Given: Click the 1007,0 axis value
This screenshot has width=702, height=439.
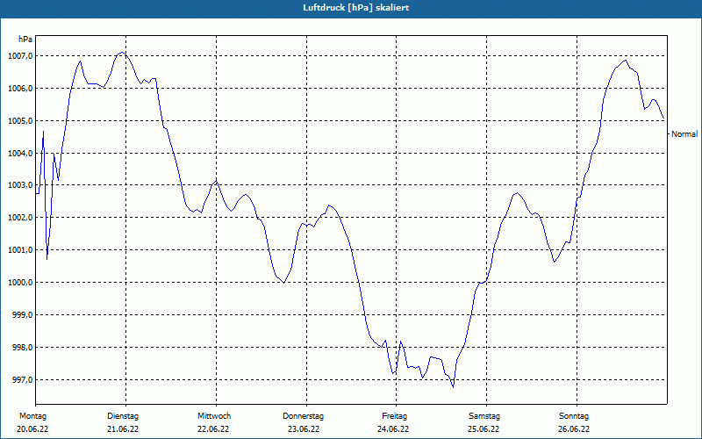Looking at the screenshot, I should [x=20, y=56].
